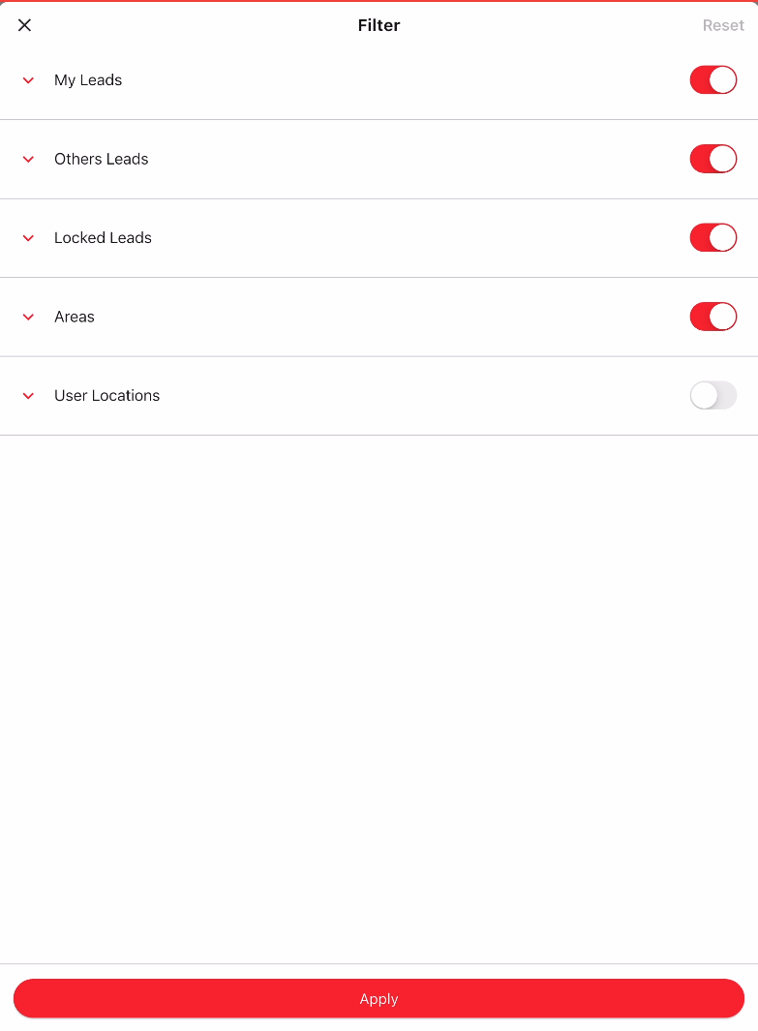Viewport: 758px width, 1031px height.
Task: Enable the User Locations toggle
Action: 713,395
